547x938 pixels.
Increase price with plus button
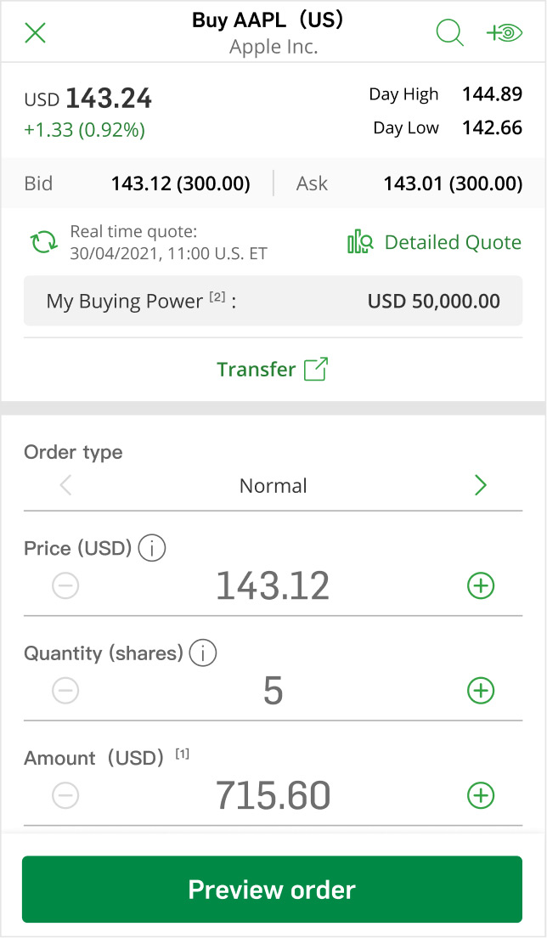coord(481,586)
